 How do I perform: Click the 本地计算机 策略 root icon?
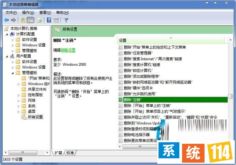coord(6,29)
